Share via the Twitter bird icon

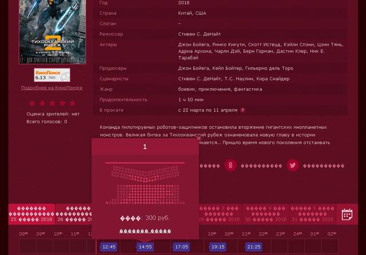point(292,165)
